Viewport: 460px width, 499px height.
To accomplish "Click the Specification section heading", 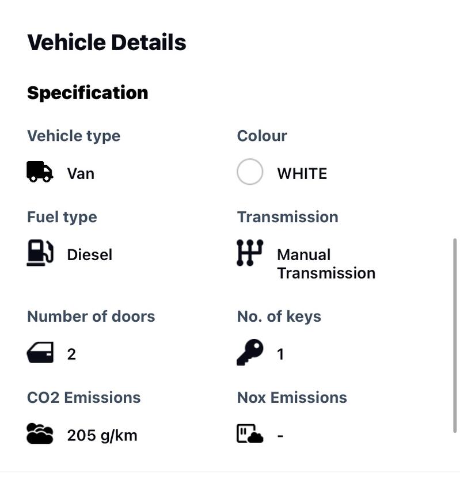I will coord(88,93).
